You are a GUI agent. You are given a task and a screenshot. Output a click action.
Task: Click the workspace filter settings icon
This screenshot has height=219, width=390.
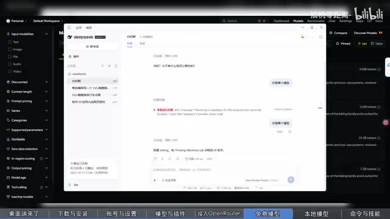[x=110, y=66]
